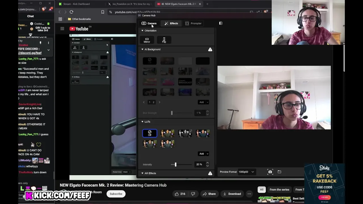Select the Off LUT tile

tap(150, 133)
